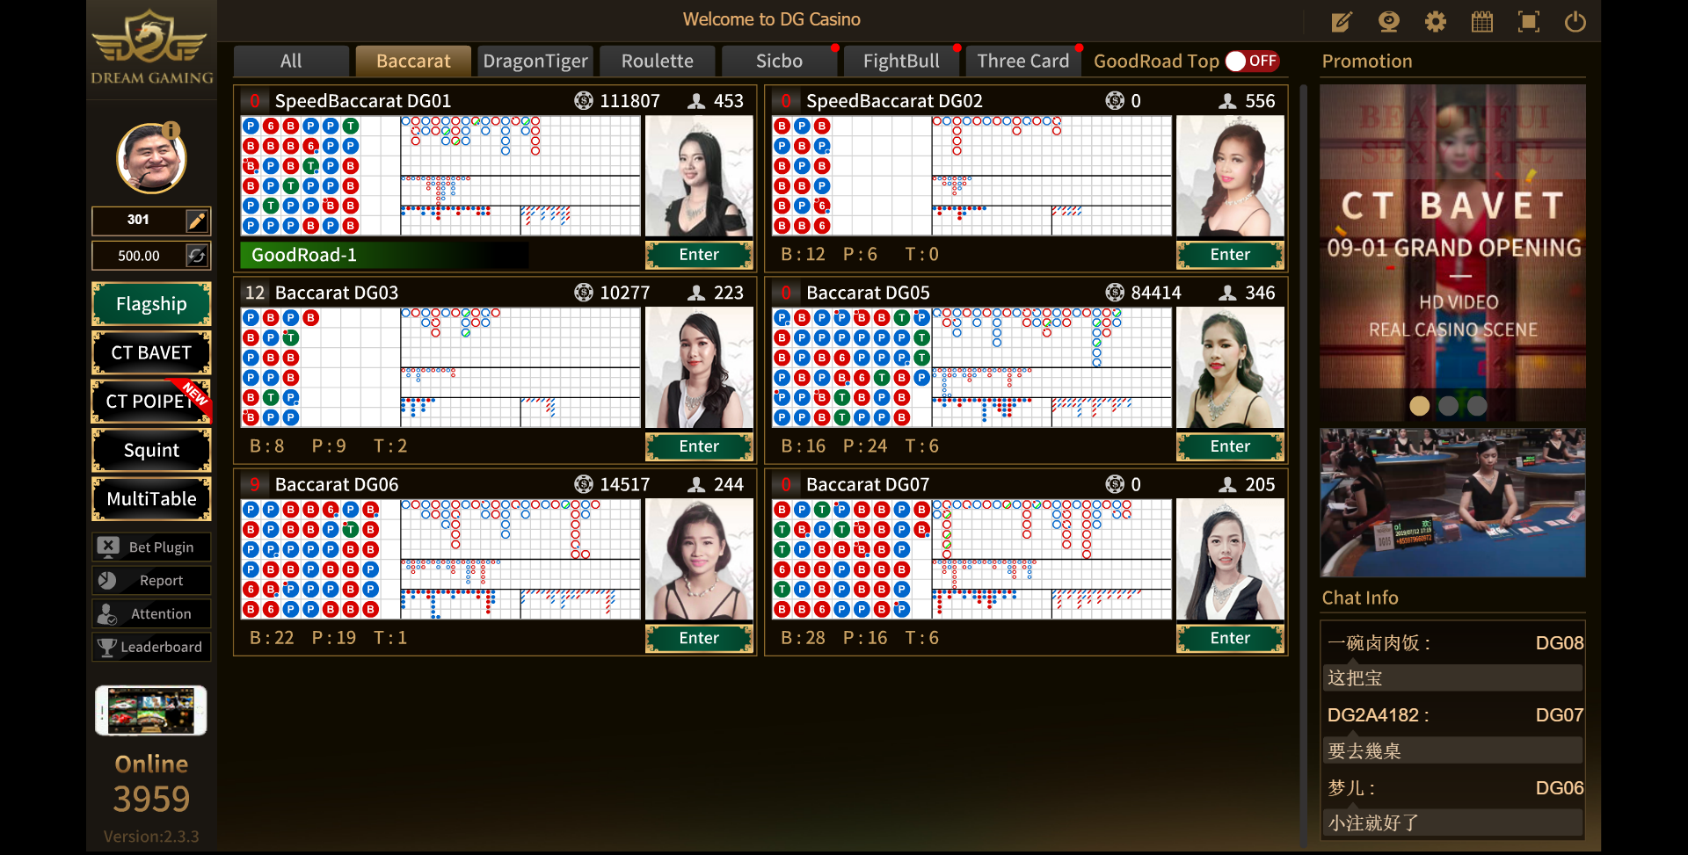This screenshot has height=855, width=1688.
Task: Click the chip icon on Baccarat DG07
Action: tap(1115, 484)
